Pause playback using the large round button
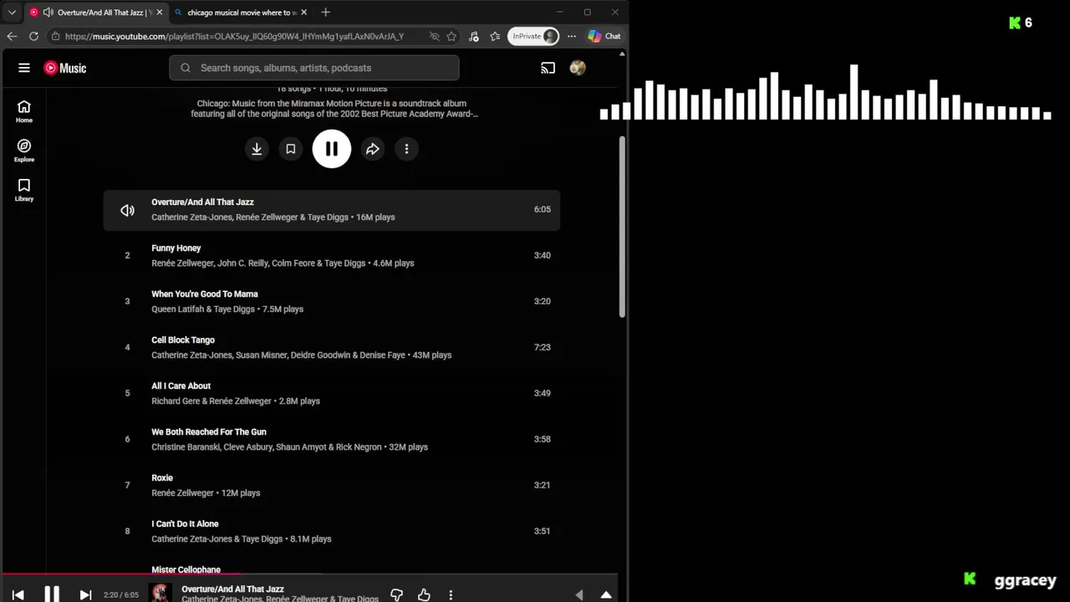Screen dimensions: 1070x602 [332, 149]
